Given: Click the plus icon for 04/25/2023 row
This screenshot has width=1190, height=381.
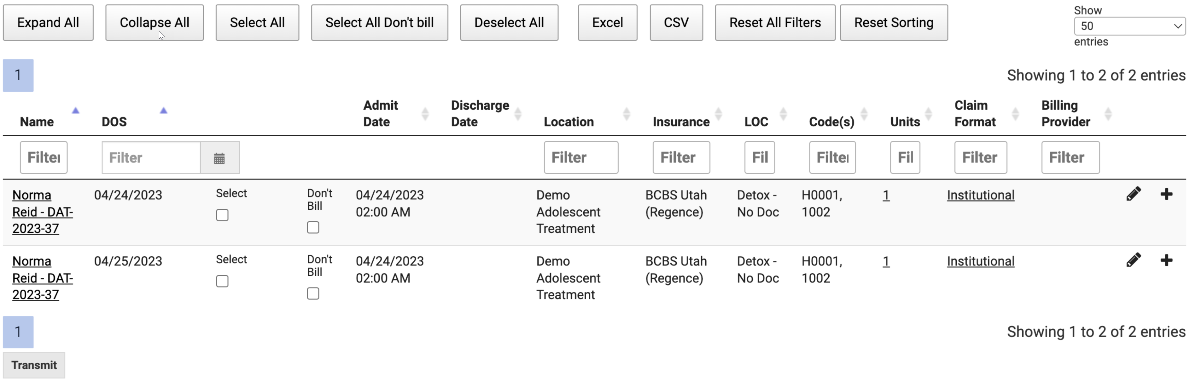Looking at the screenshot, I should 1166,260.
